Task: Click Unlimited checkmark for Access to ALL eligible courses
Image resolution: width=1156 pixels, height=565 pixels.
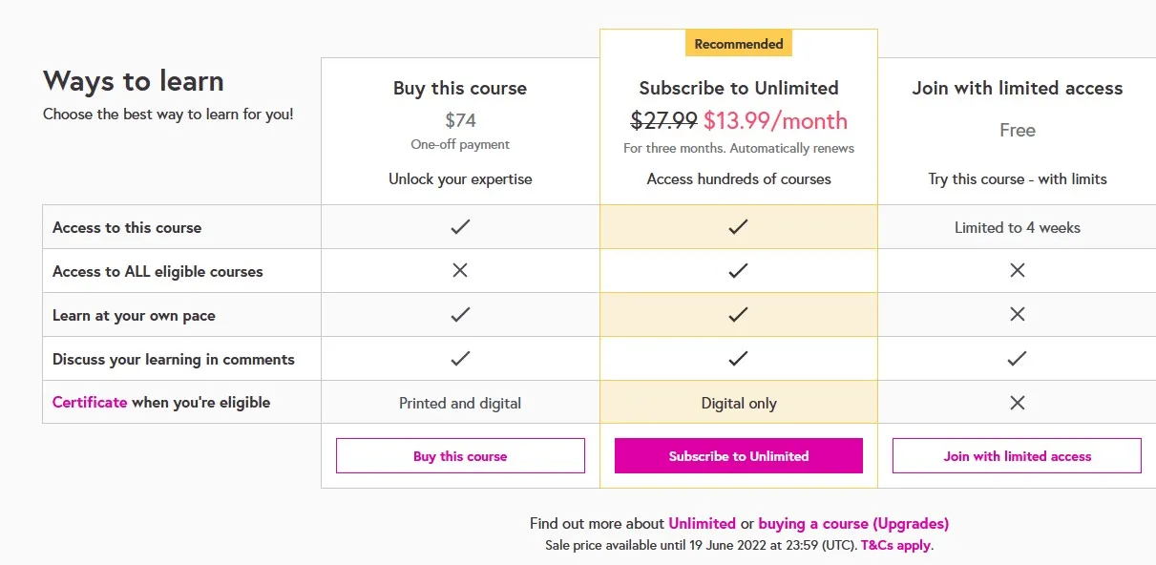Action: point(738,271)
